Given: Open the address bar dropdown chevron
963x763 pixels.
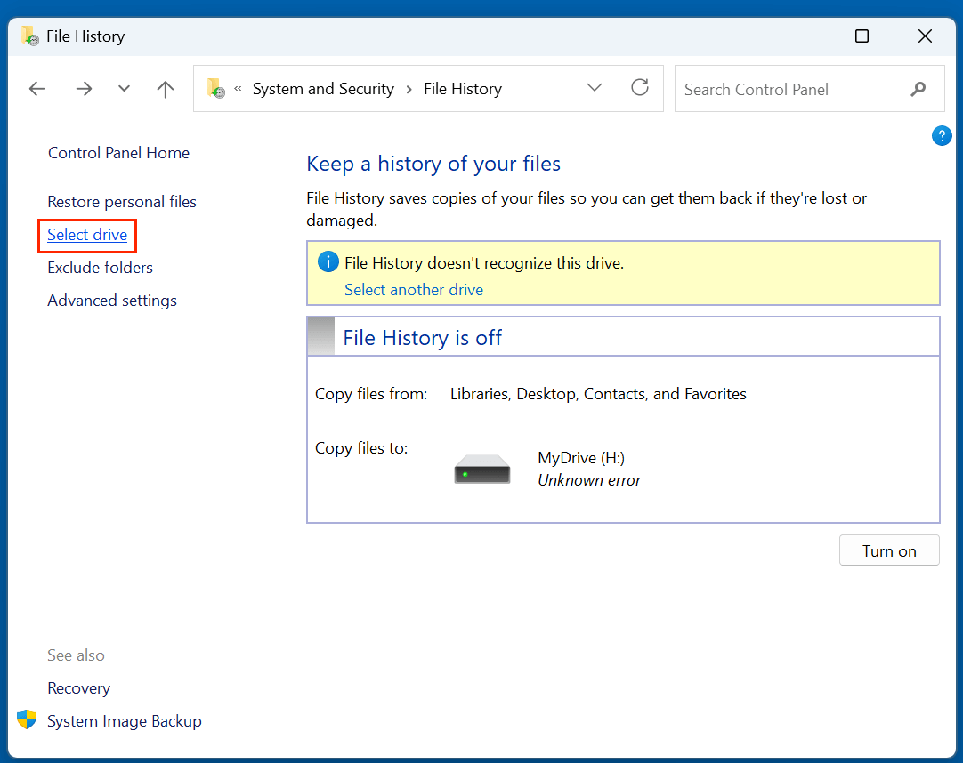Looking at the screenshot, I should tap(594, 88).
